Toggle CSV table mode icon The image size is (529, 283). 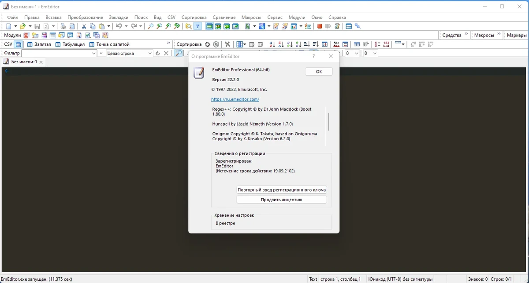pyautogui.click(x=18, y=44)
